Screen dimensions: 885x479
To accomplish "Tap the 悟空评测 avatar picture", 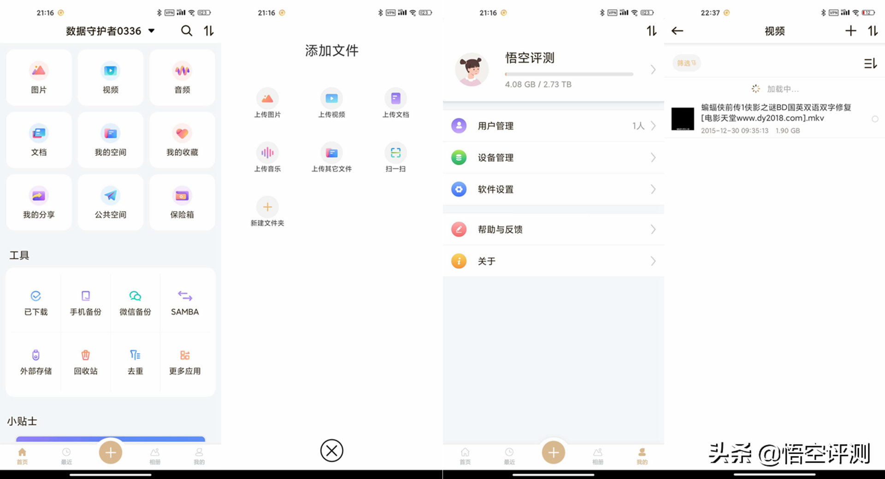I will [472, 69].
